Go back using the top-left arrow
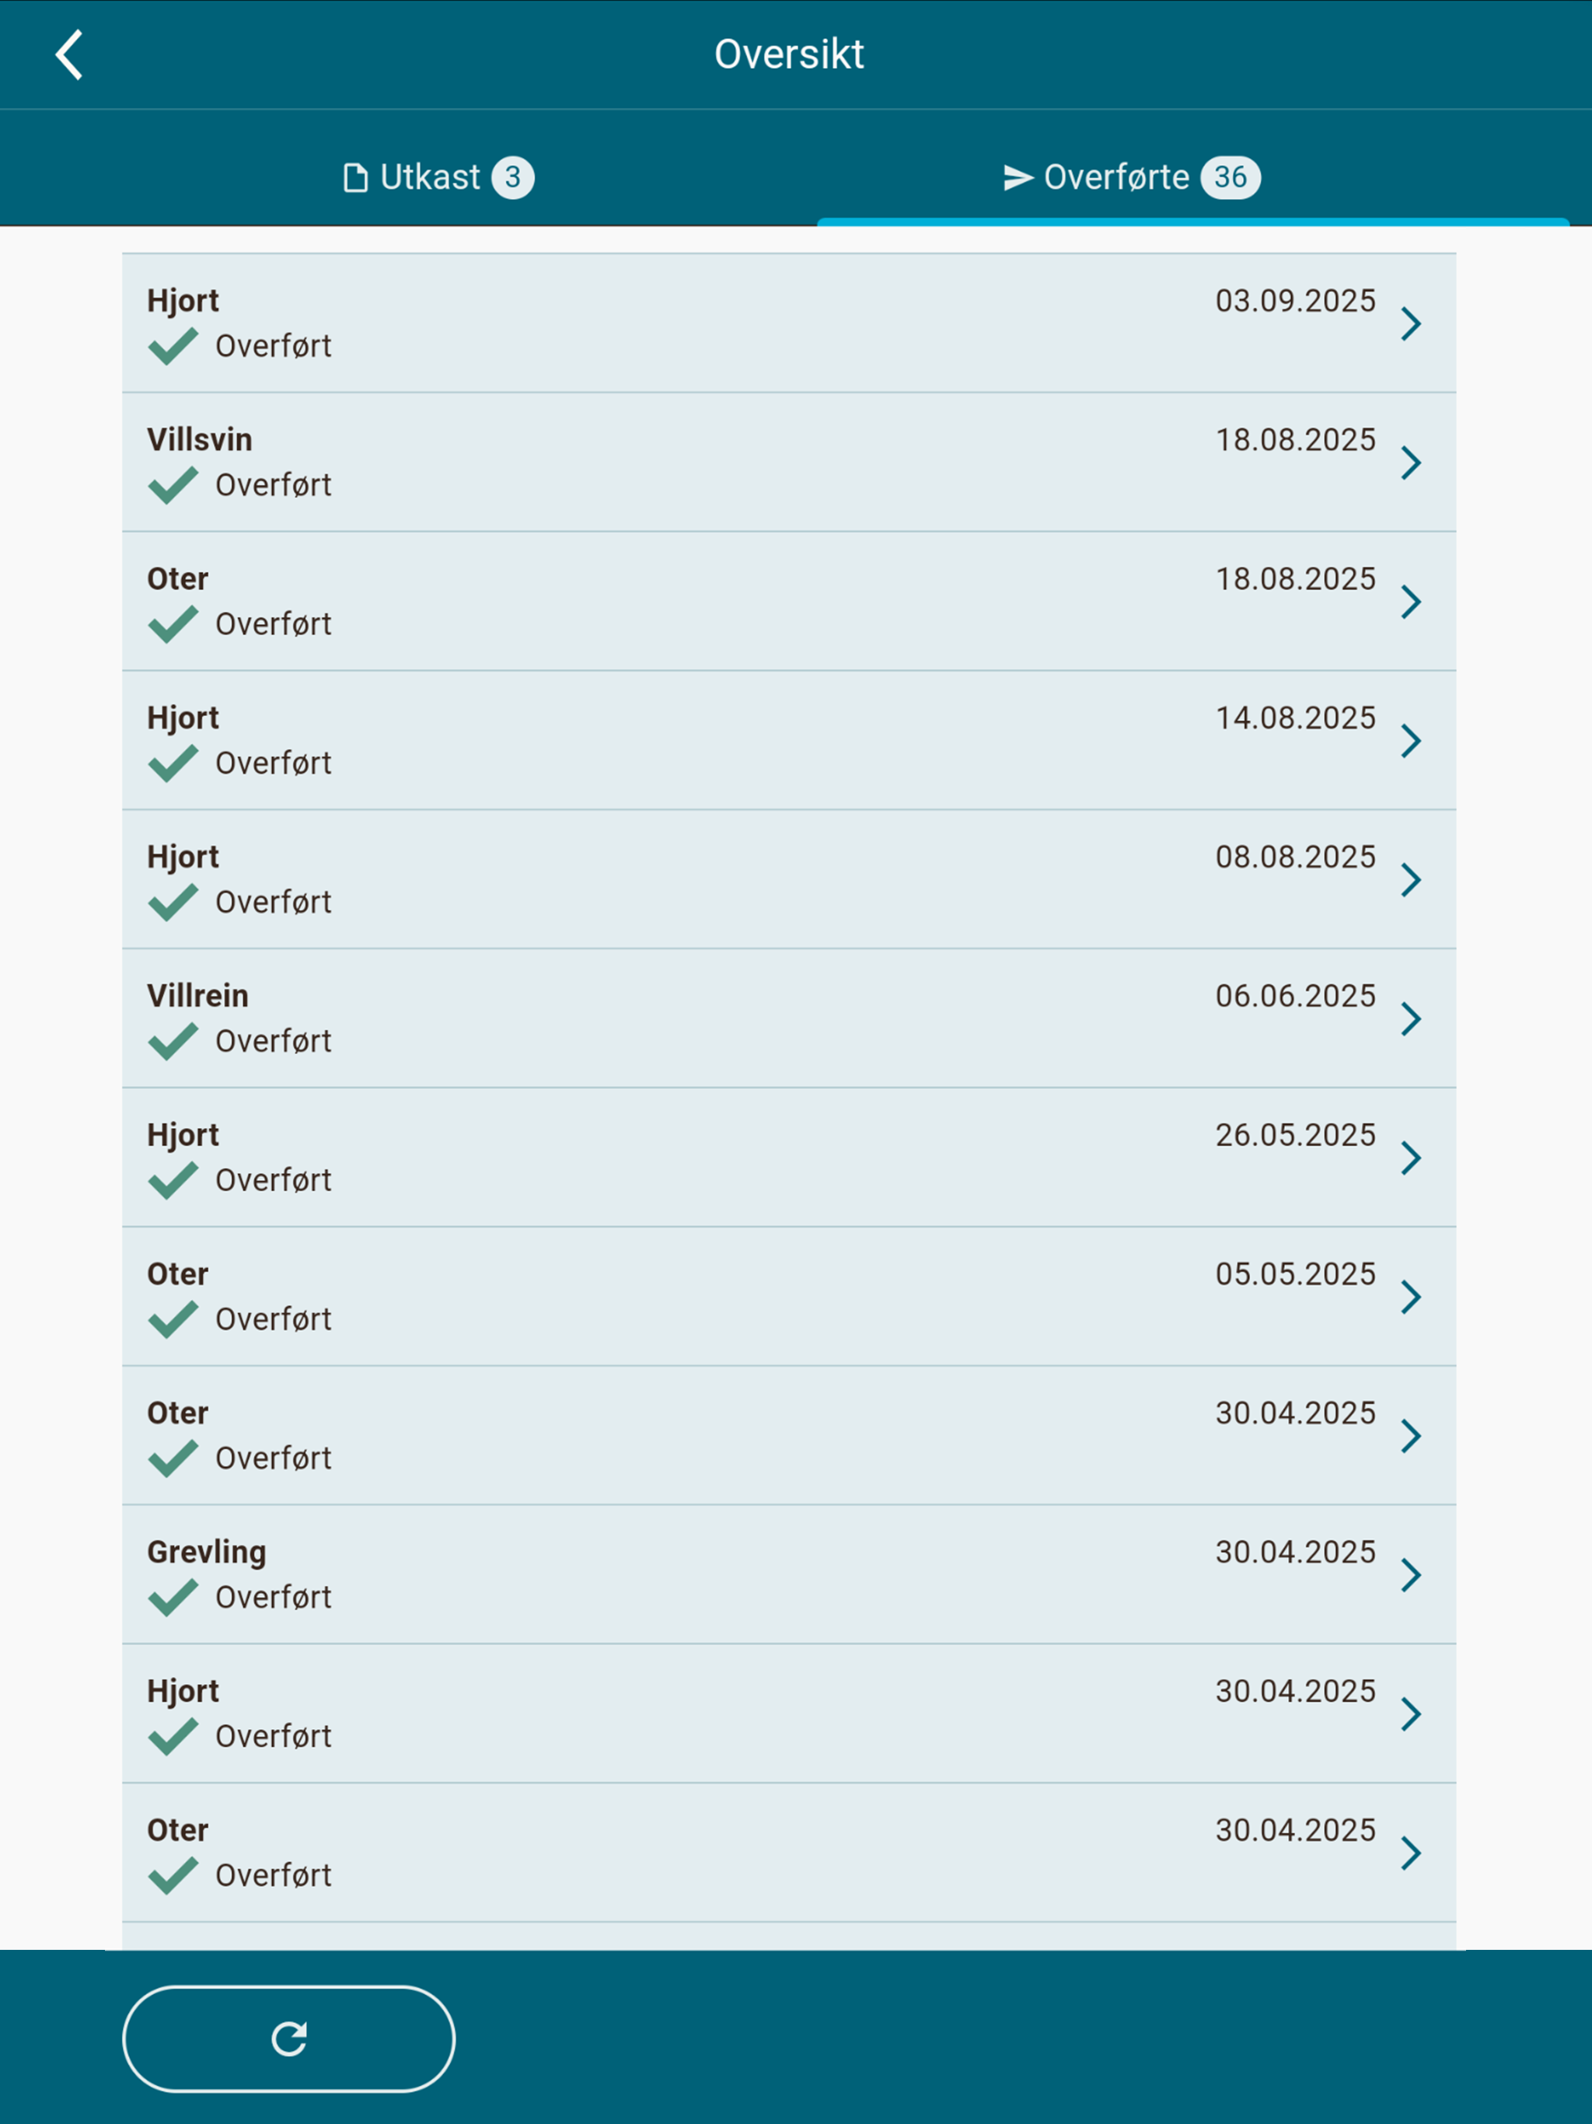This screenshot has width=1592, height=2124. 69,54
